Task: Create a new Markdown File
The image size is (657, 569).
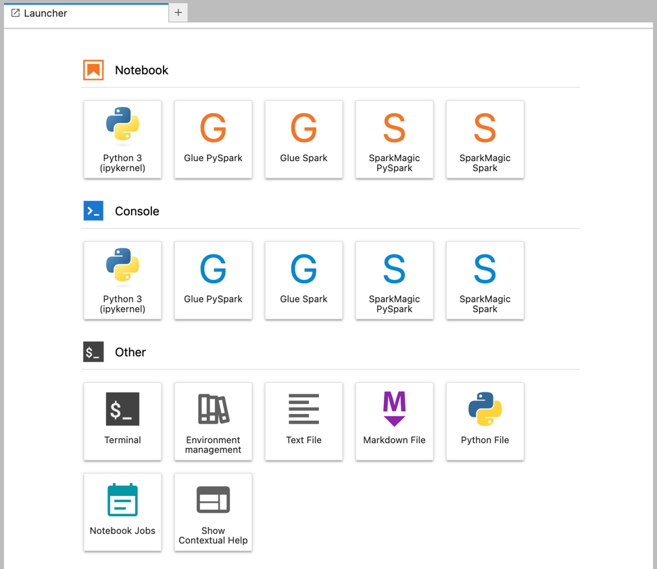Action: click(394, 422)
